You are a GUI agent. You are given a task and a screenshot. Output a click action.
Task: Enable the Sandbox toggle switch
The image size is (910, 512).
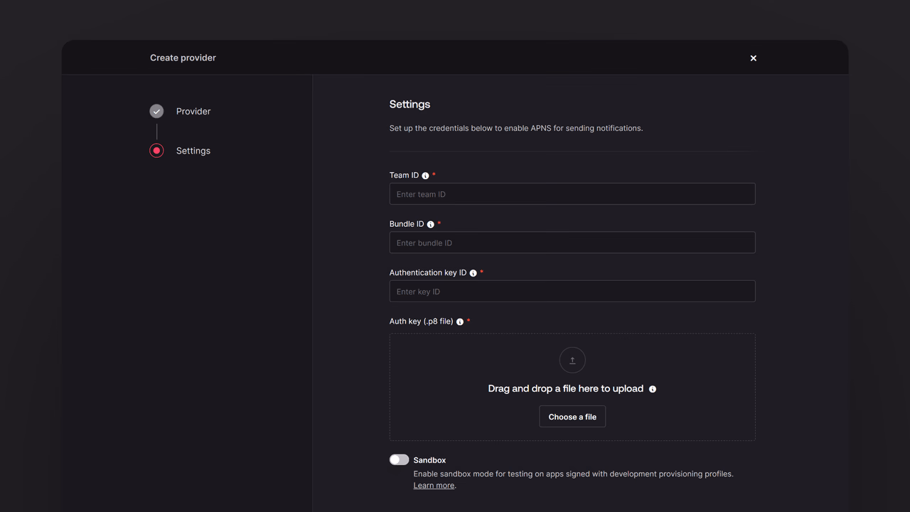point(399,460)
